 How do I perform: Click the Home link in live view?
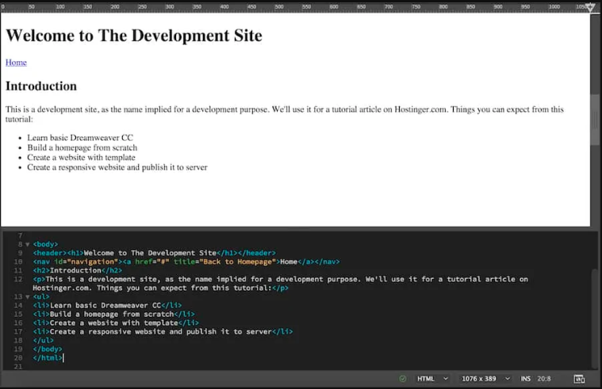point(16,63)
